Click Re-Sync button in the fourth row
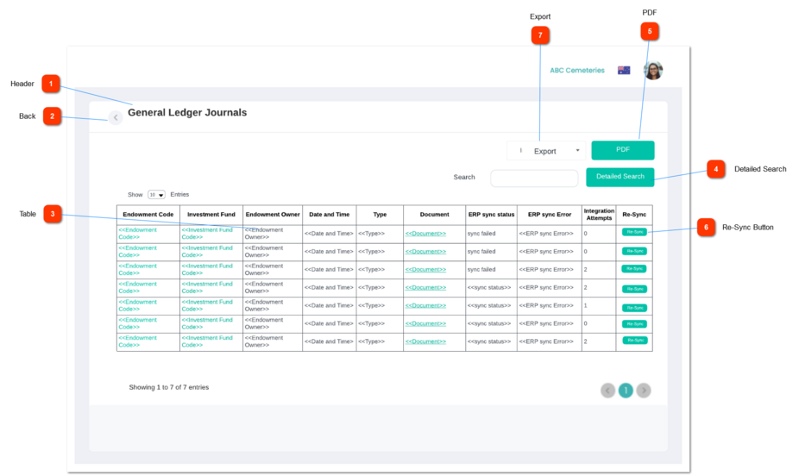 pyautogui.click(x=634, y=289)
